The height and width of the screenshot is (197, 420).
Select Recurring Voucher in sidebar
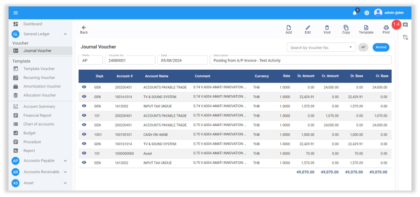point(39,78)
